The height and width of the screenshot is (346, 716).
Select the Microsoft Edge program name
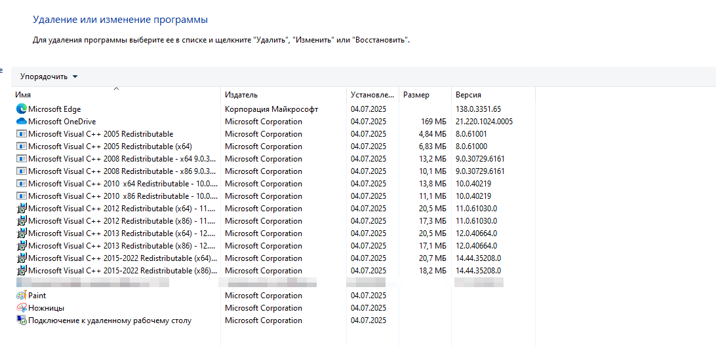click(55, 109)
